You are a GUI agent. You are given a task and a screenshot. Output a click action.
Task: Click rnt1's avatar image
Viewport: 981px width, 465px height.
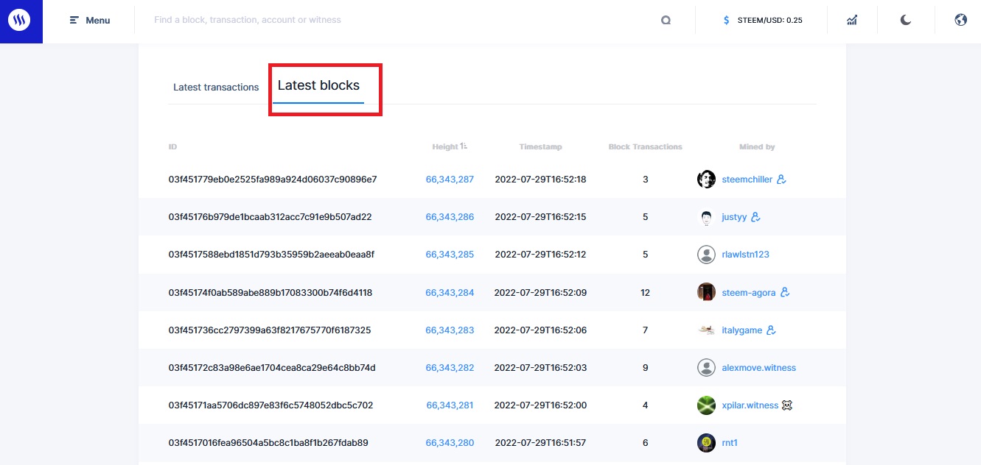[x=706, y=443]
